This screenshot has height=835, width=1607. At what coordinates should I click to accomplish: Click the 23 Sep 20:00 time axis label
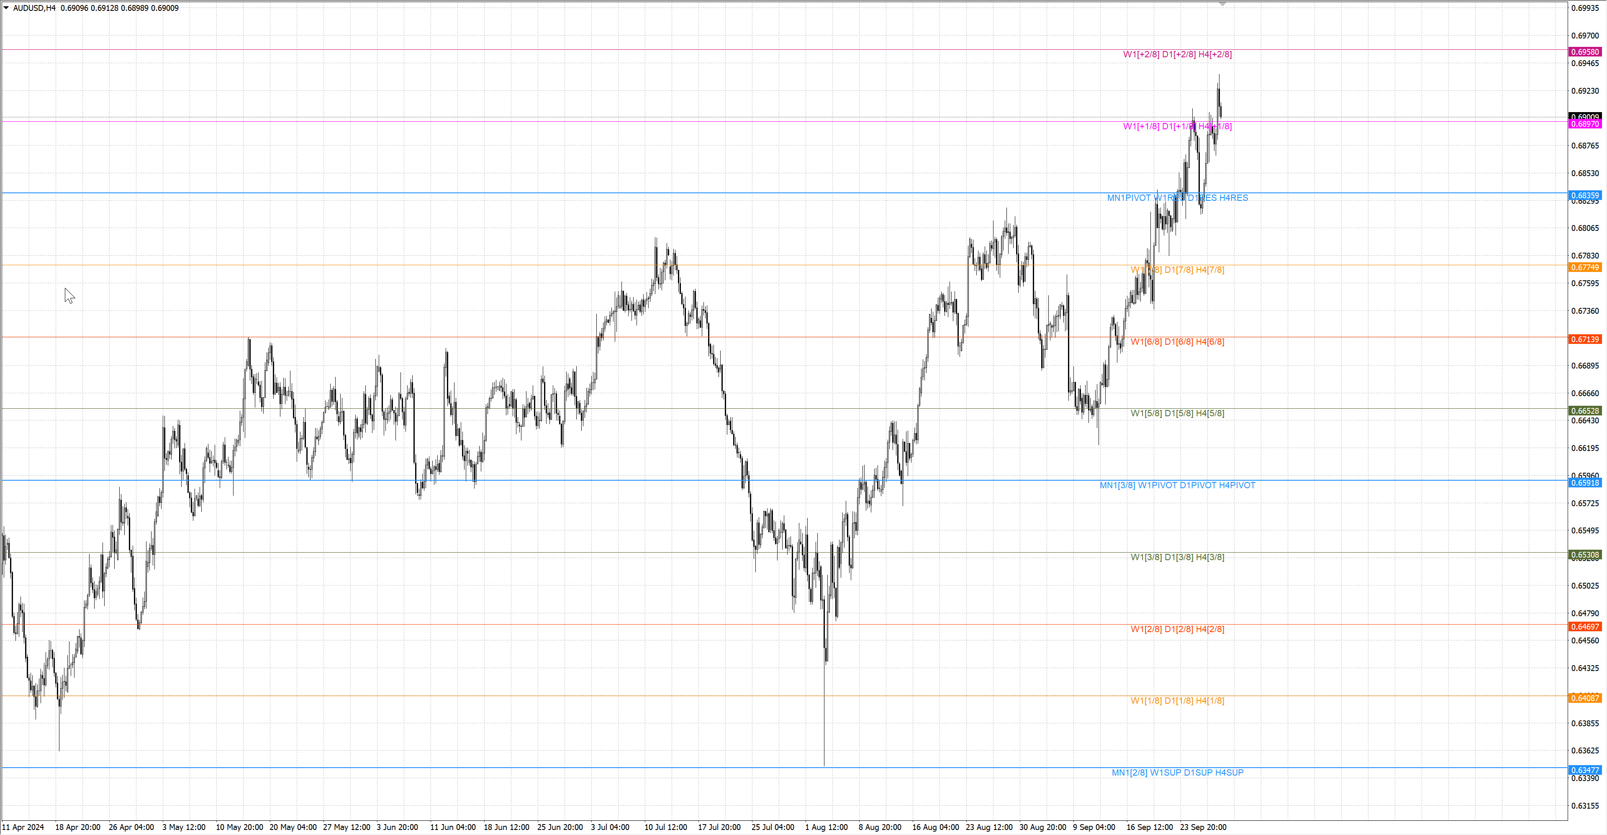click(1203, 827)
